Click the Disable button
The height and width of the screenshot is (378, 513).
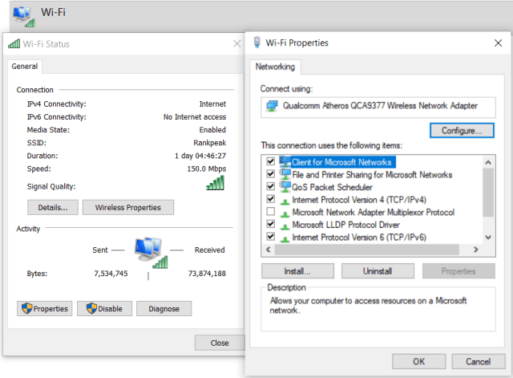(104, 308)
